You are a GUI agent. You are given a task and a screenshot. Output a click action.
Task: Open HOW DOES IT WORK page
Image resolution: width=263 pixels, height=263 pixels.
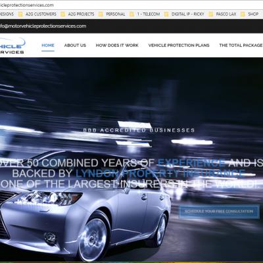tap(117, 45)
